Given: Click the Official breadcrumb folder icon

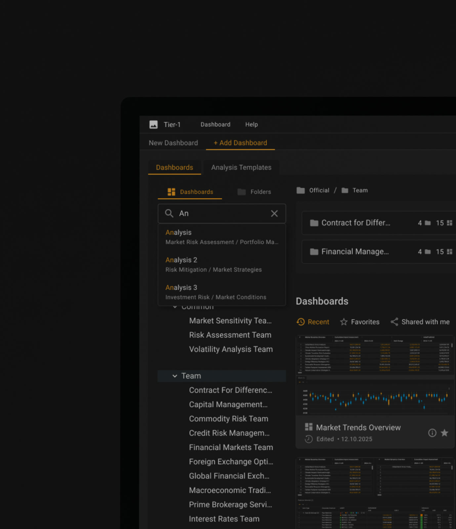Looking at the screenshot, I should [301, 190].
